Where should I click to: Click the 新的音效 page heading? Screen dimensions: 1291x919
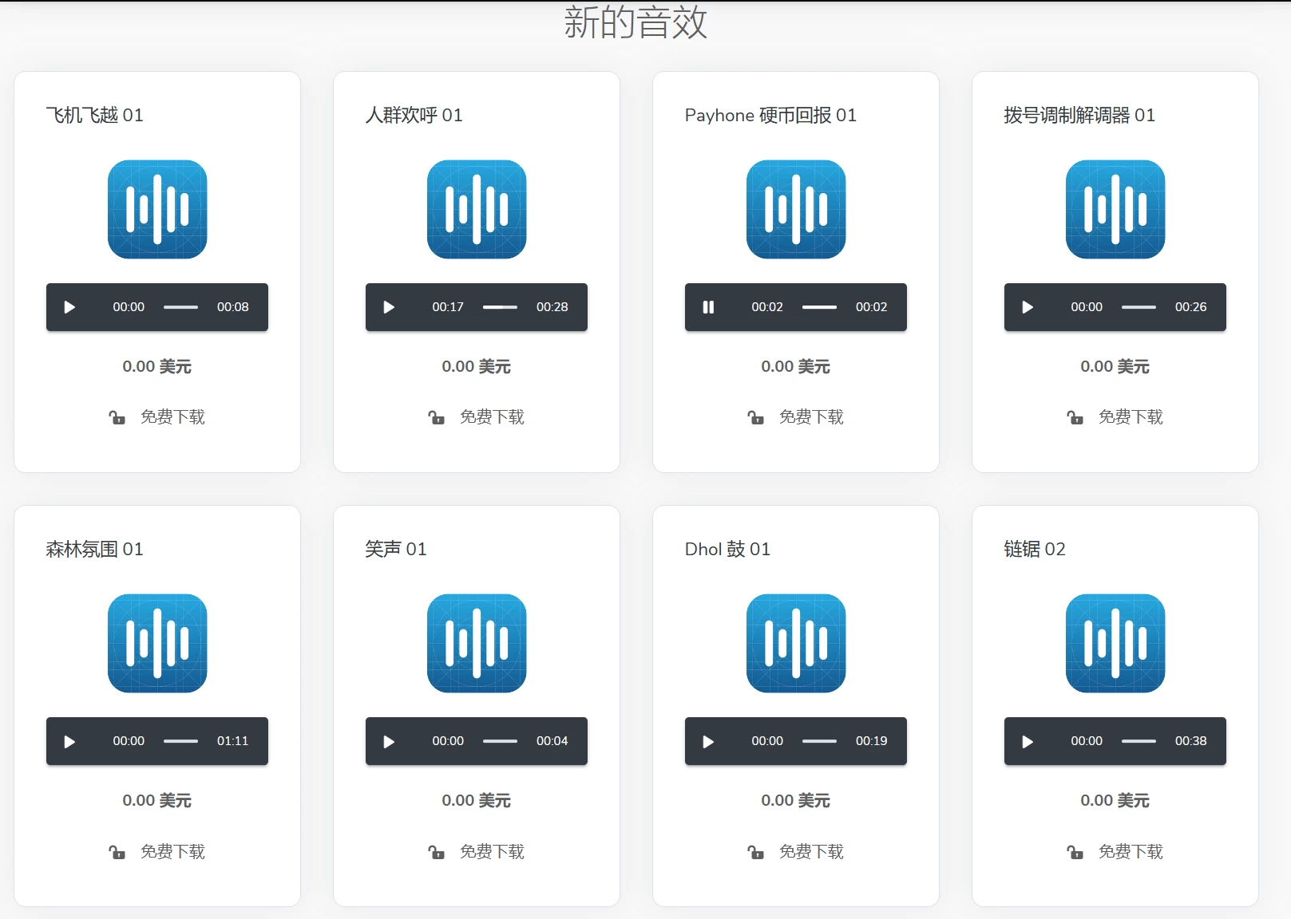tap(636, 22)
